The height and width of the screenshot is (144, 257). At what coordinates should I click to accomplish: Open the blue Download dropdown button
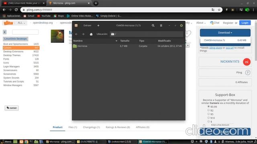(225, 33)
